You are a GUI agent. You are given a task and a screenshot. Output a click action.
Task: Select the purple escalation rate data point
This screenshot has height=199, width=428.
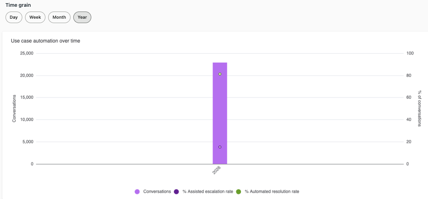[x=220, y=147]
